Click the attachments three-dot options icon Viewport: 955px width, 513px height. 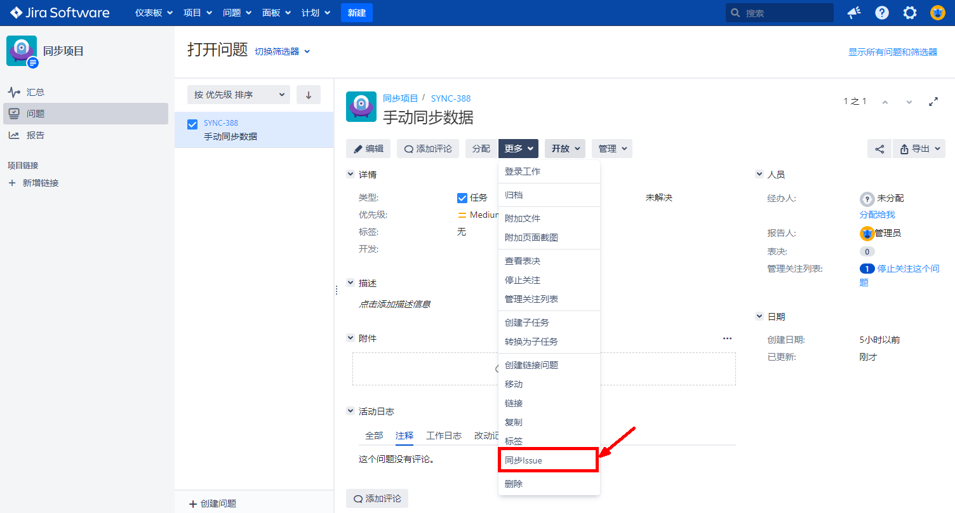(727, 338)
